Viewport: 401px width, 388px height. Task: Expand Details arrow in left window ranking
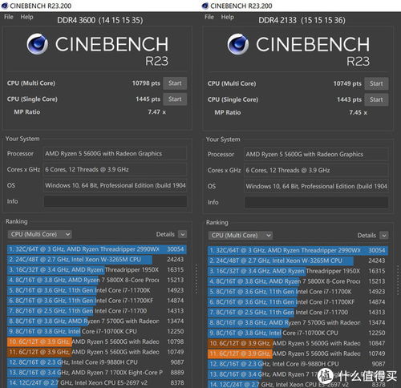[183, 234]
